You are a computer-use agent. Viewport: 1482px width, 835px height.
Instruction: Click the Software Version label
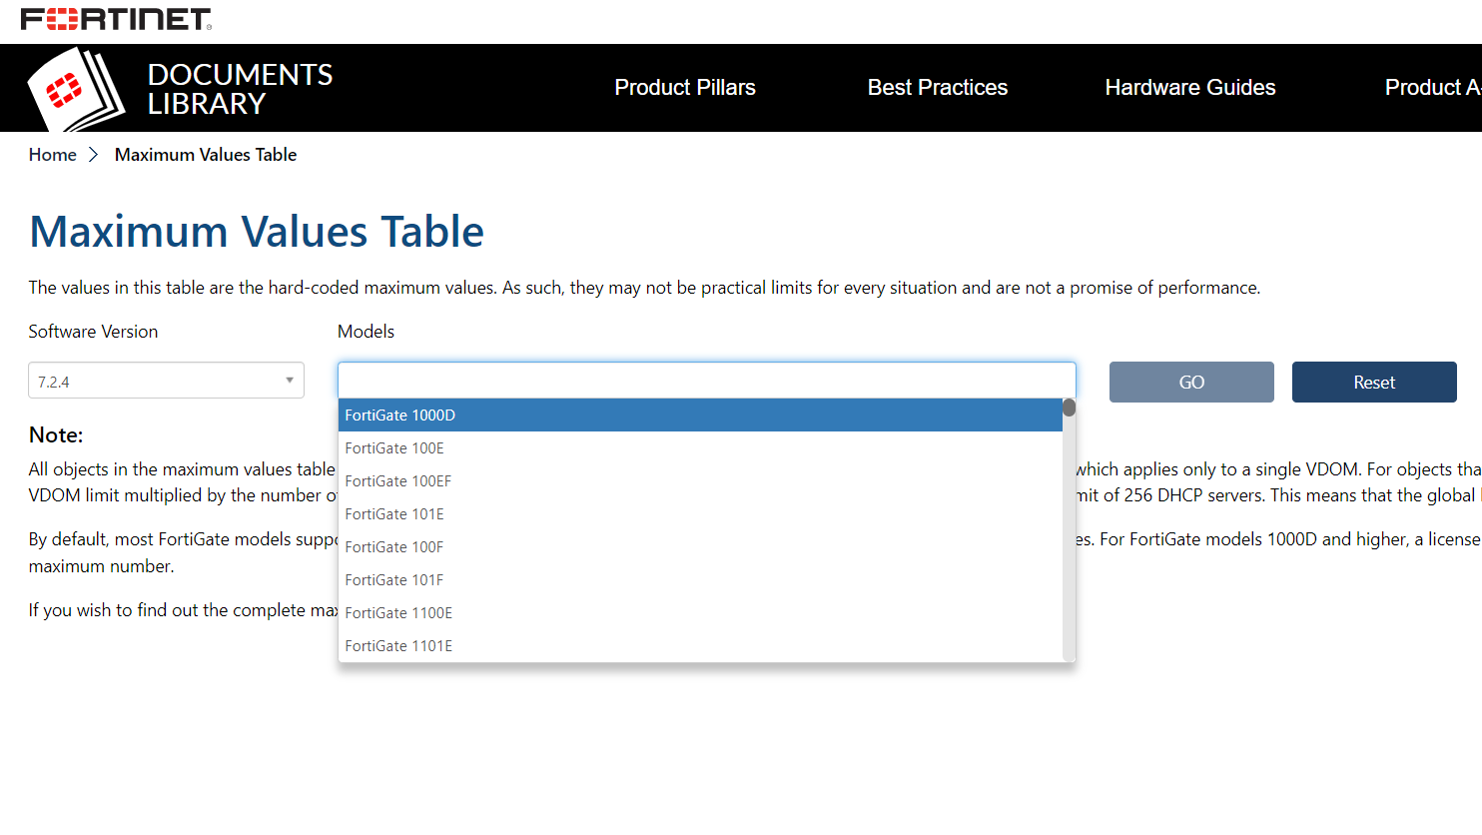[93, 332]
